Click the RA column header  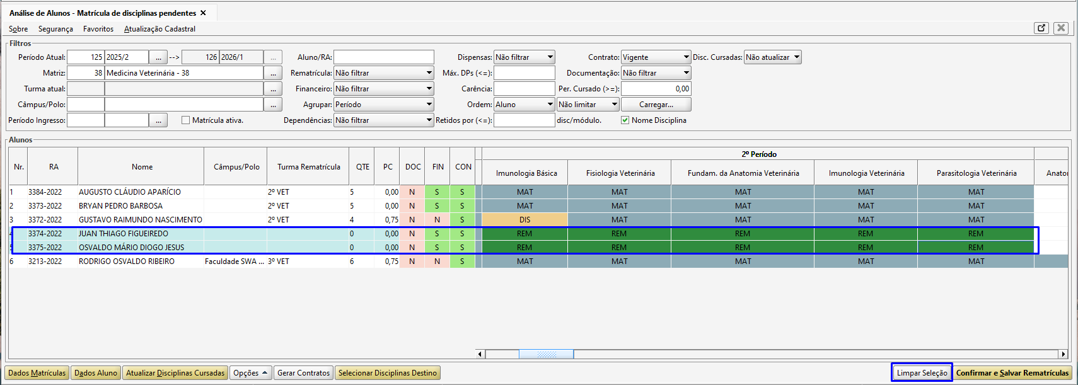click(54, 167)
